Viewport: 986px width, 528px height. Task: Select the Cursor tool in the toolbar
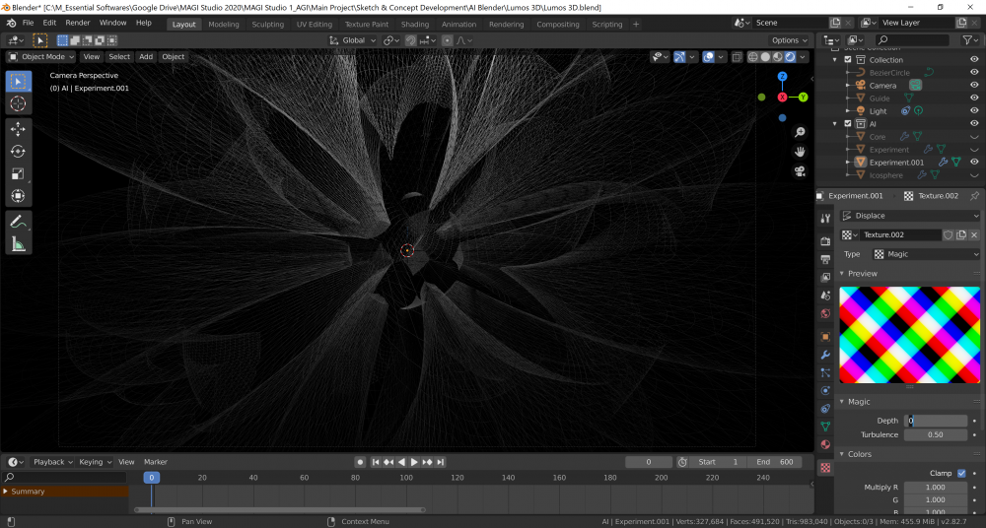pos(19,103)
